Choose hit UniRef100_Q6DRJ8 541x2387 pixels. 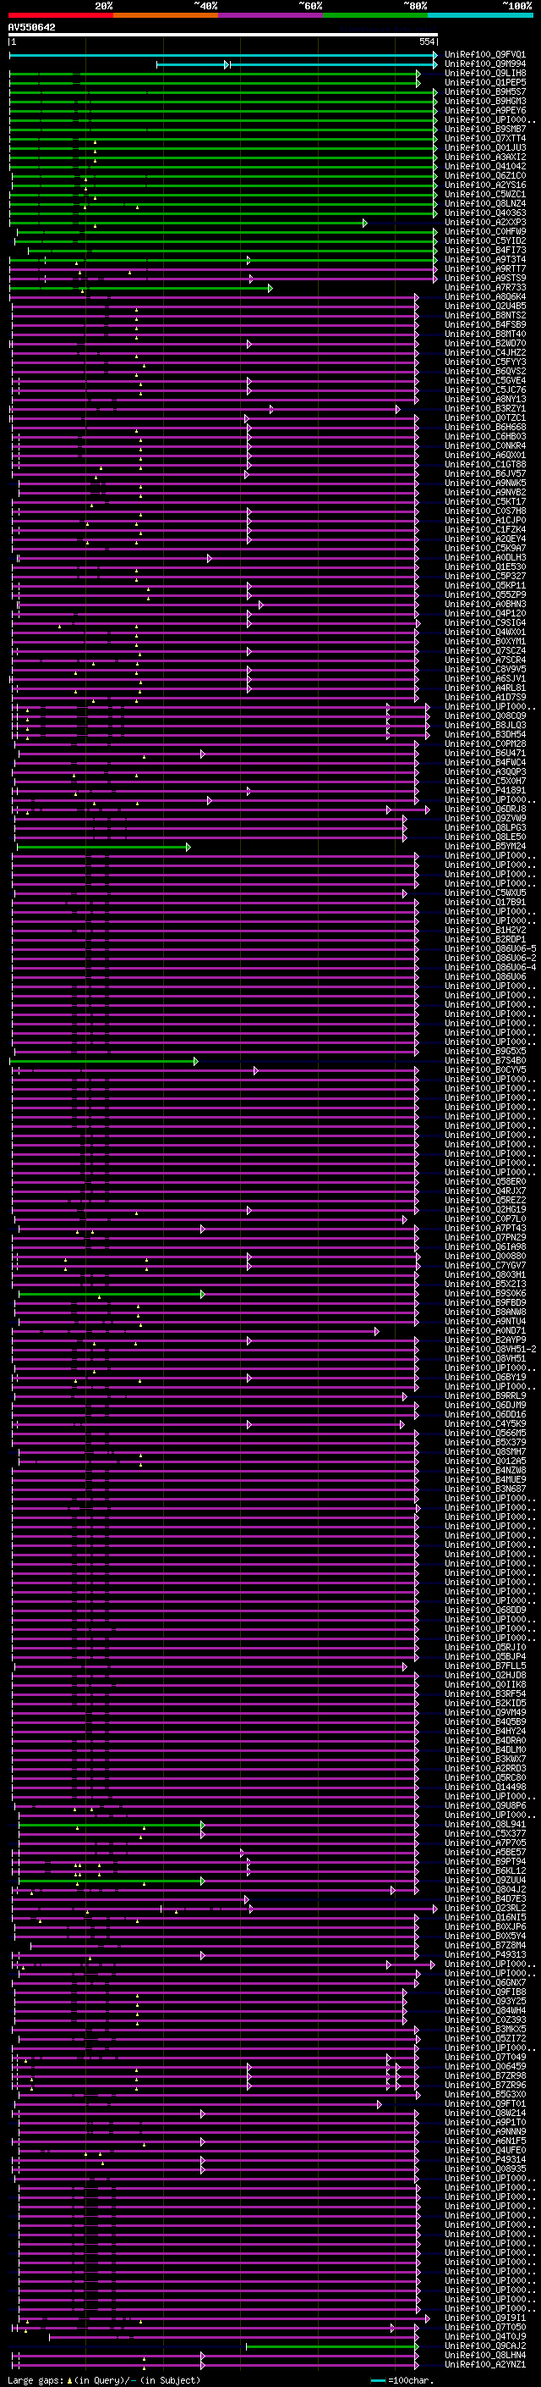(x=485, y=809)
